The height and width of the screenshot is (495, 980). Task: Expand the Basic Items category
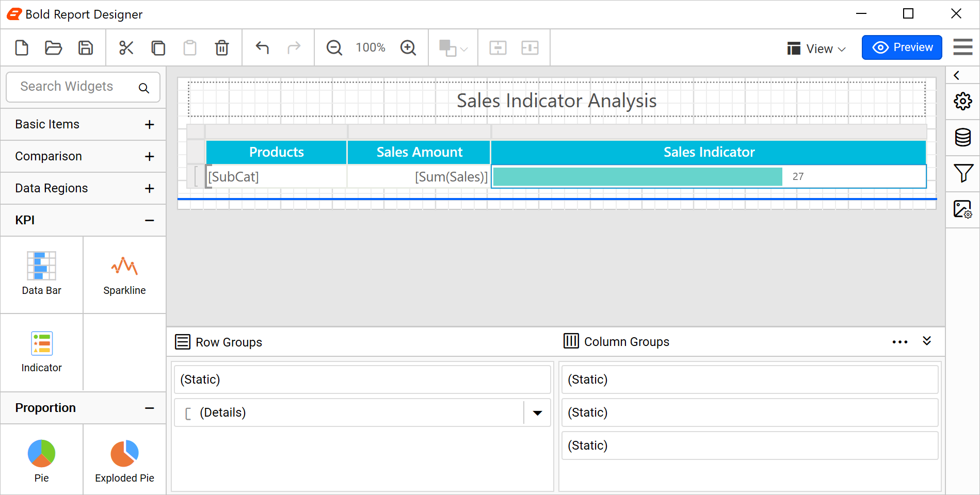[83, 124]
